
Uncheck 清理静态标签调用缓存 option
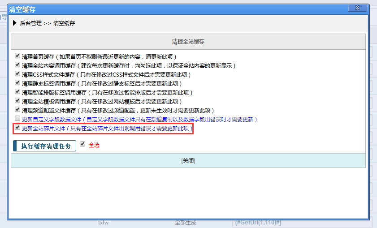coord(17,83)
